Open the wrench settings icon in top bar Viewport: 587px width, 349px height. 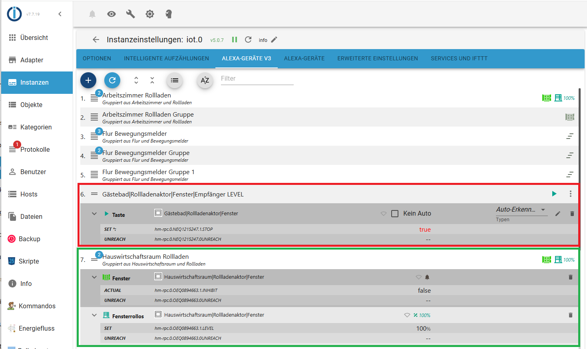click(x=131, y=14)
